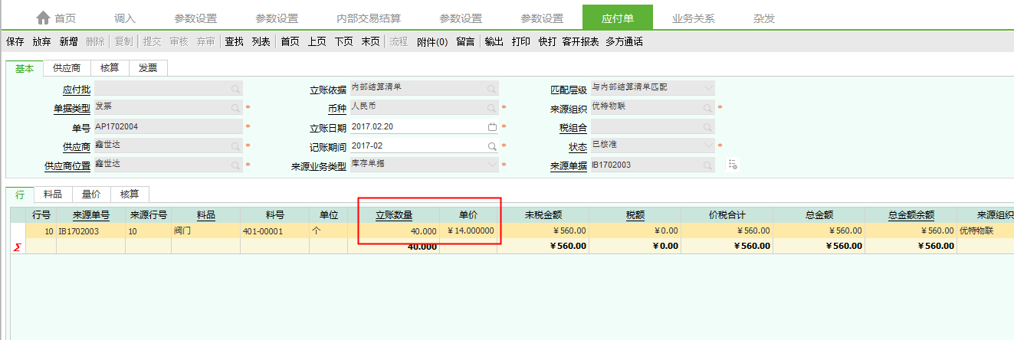Open the 状态 dropdown arrow
The width and height of the screenshot is (1014, 340).
tap(707, 145)
